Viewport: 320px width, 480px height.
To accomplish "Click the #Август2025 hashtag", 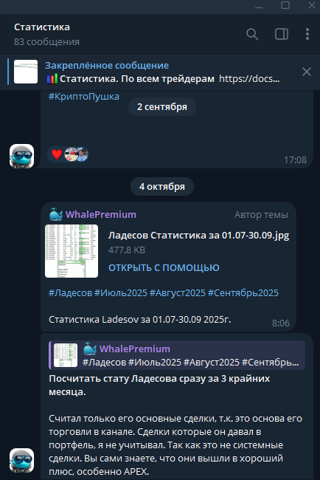I will (x=177, y=293).
